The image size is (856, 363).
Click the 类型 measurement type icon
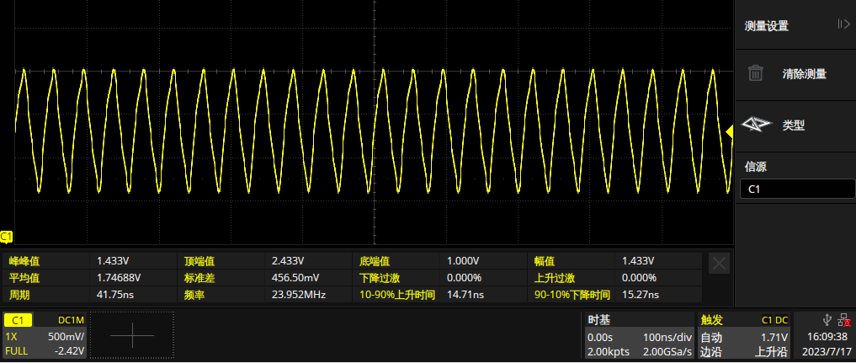click(x=758, y=125)
